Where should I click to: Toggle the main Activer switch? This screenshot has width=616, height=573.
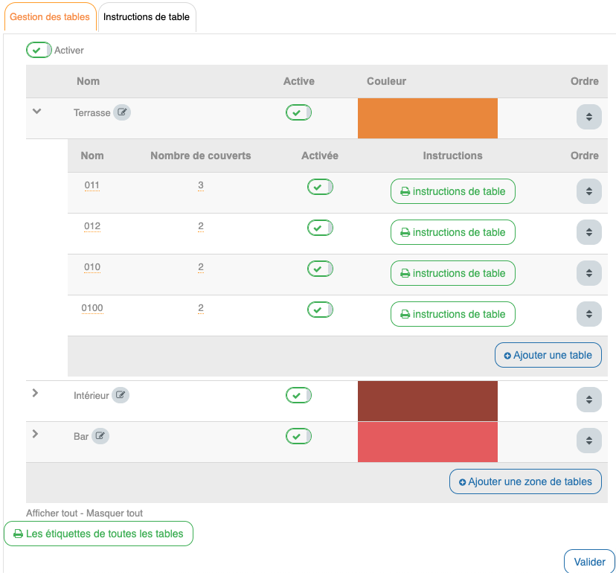[39, 50]
